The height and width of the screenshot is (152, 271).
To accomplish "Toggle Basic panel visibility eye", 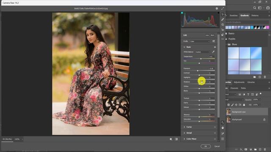I will [x=215, y=47].
